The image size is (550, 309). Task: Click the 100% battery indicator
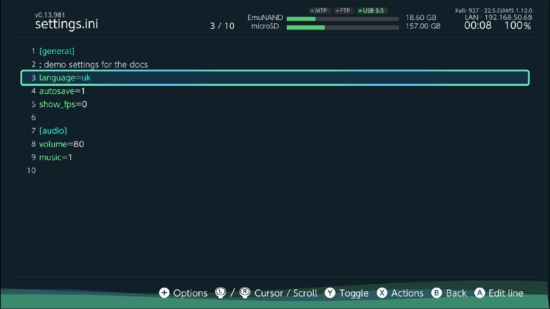[x=518, y=26]
